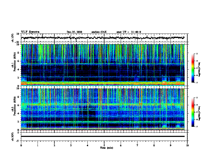Click the "-7" label on ch.1 color bar

196,83
